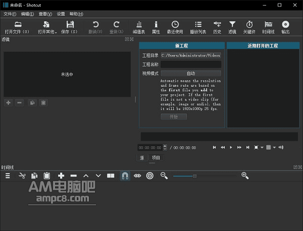Click the timeline zoom slider handle
The height and width of the screenshot is (231, 303).
click(x=195, y=176)
